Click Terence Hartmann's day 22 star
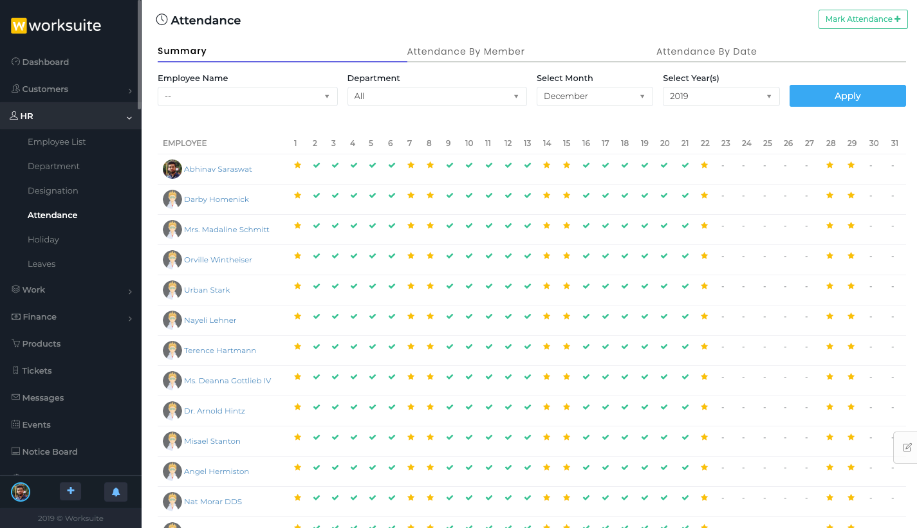 point(705,347)
